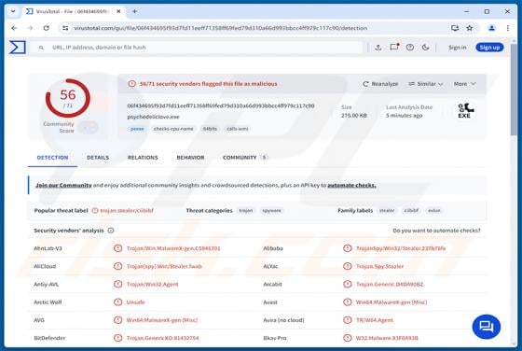
Task: Click the info icon beside Security vendors' analysis
Action: click(x=111, y=231)
